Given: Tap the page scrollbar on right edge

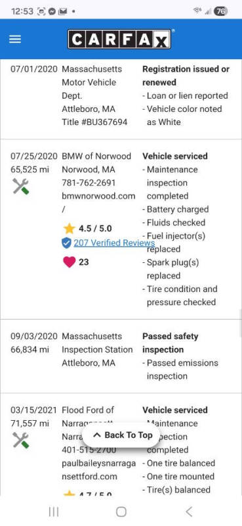Looking at the screenshot, I should [x=240, y=323].
